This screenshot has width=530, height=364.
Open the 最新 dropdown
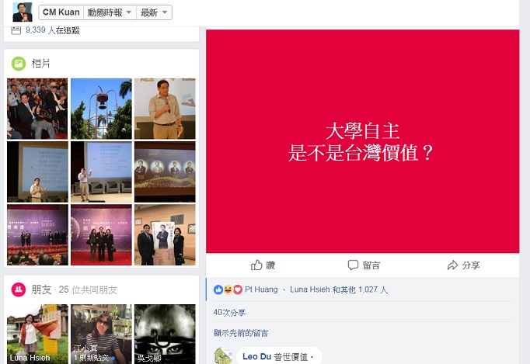pyautogui.click(x=154, y=12)
